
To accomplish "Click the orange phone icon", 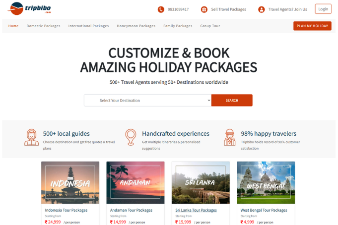I will (161, 9).
